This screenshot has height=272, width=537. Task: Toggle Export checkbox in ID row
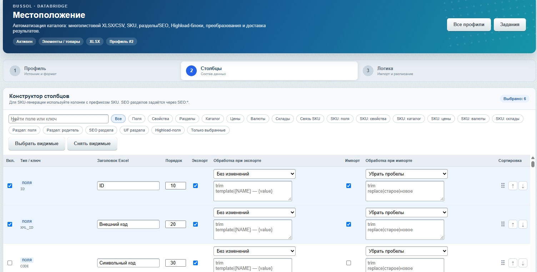[195, 186]
